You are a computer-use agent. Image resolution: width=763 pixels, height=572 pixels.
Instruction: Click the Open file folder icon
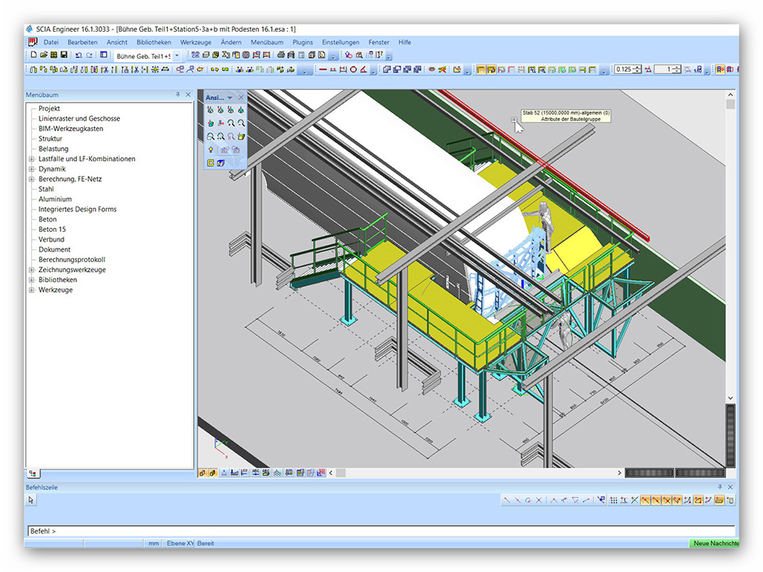(x=44, y=56)
